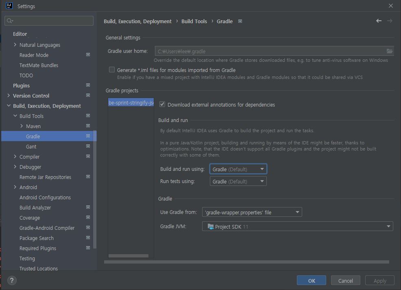Click the project icon beside Required Plugins
Viewport: 401px width, 290px height.
pyautogui.click(x=88, y=248)
